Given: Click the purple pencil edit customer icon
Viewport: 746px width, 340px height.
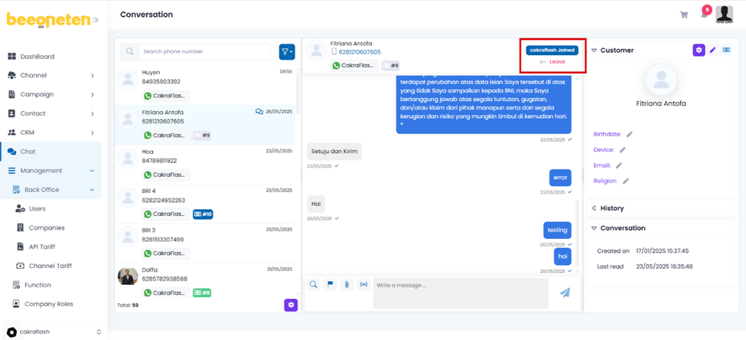Looking at the screenshot, I should point(713,51).
